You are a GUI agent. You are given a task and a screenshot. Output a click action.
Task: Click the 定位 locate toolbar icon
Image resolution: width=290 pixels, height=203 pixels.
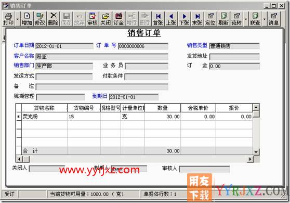point(210,19)
